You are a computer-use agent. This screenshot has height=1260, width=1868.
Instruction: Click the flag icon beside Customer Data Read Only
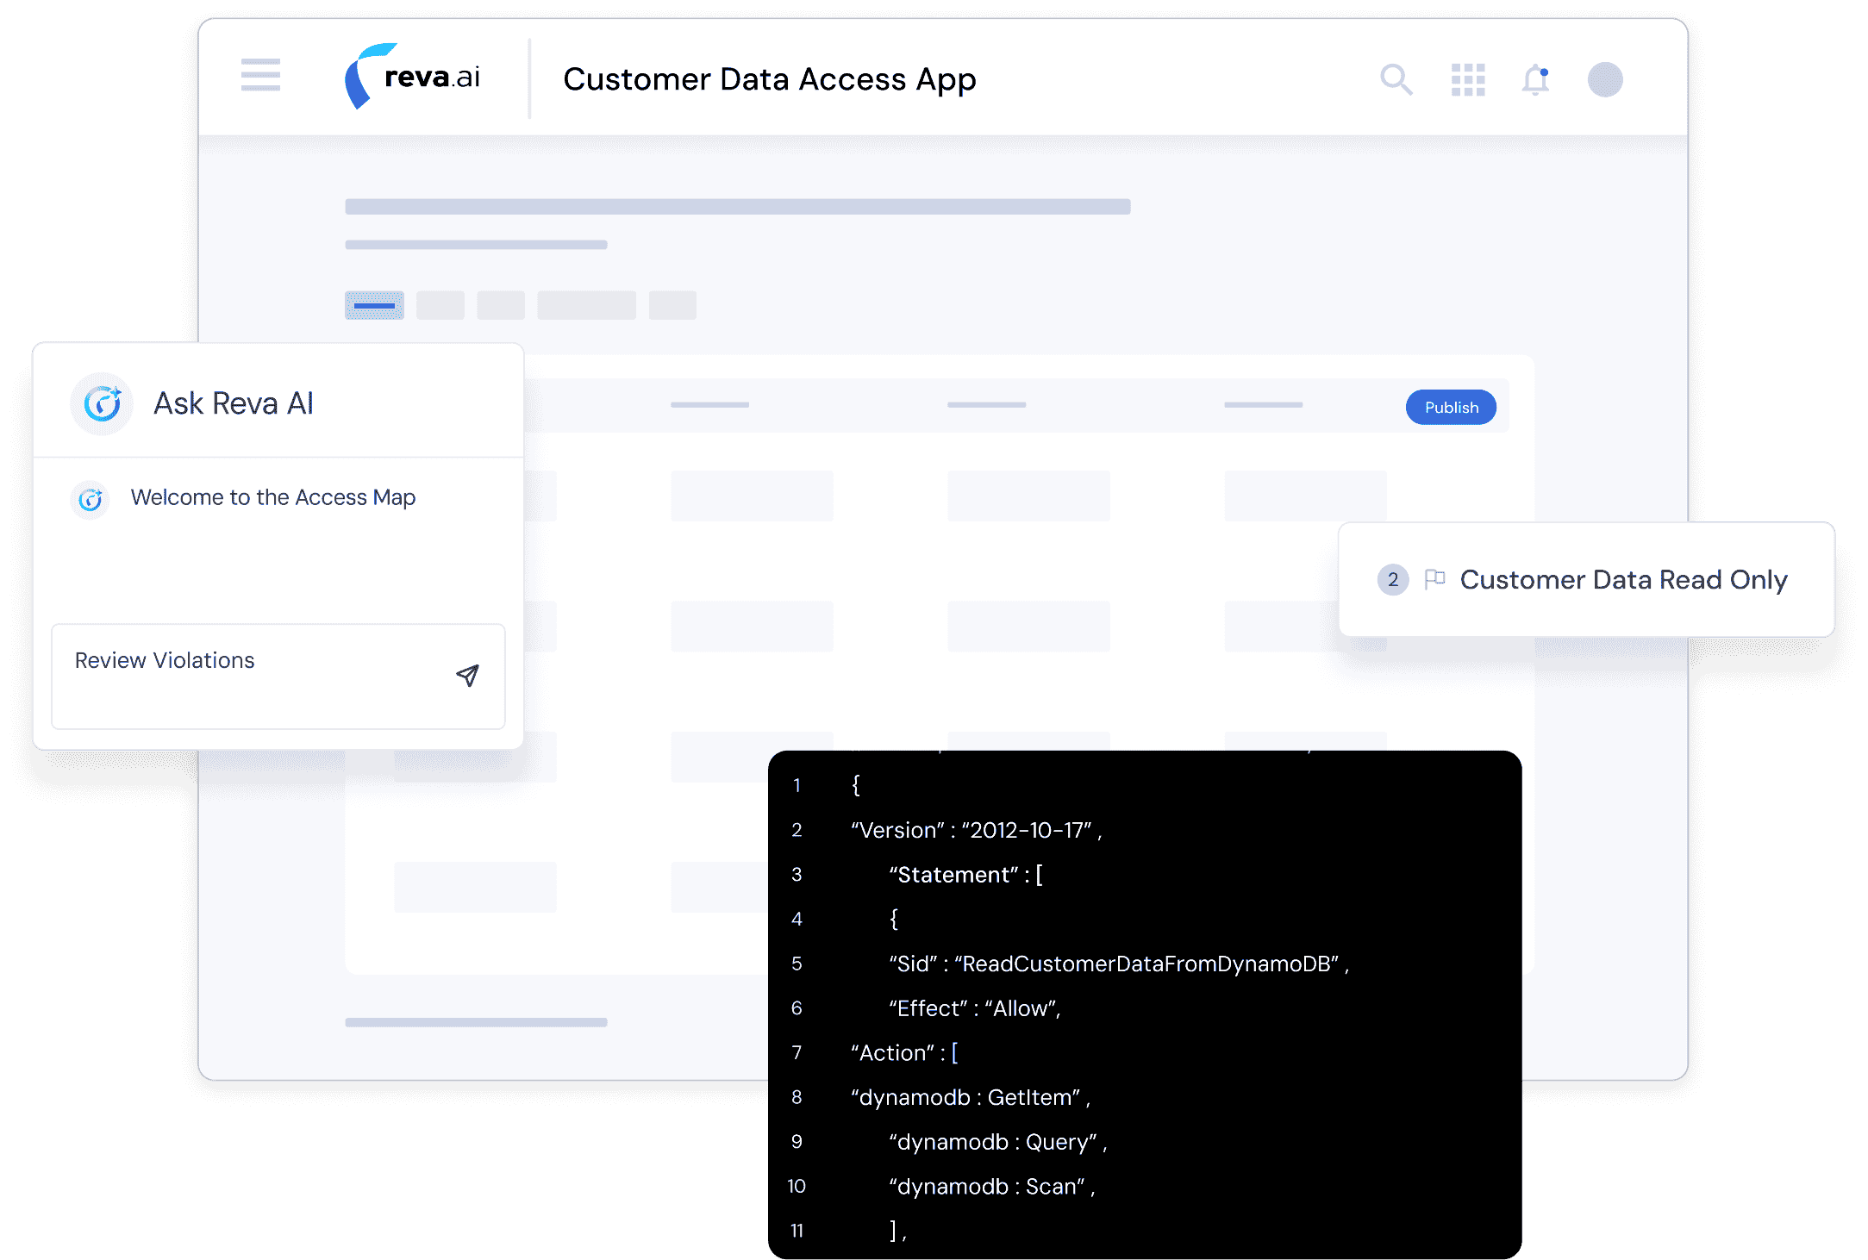1434,579
